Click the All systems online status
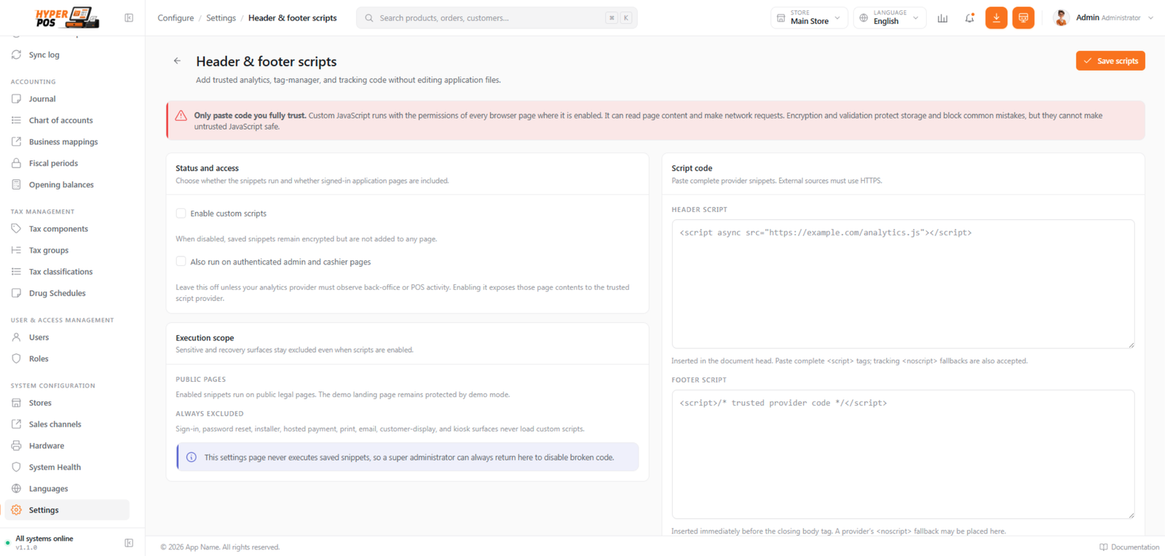 44,539
